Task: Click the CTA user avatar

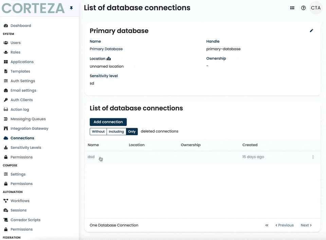Action: tap(315, 8)
